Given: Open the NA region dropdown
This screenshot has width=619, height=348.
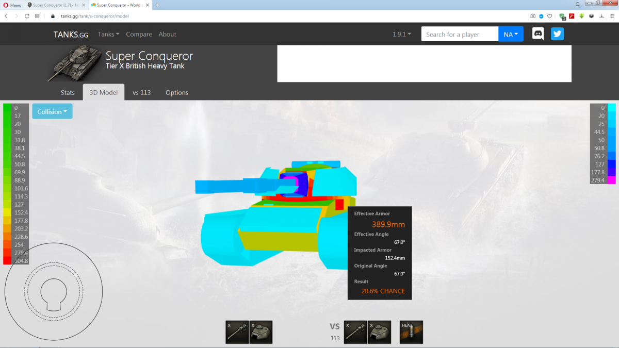Looking at the screenshot, I should 511,34.
